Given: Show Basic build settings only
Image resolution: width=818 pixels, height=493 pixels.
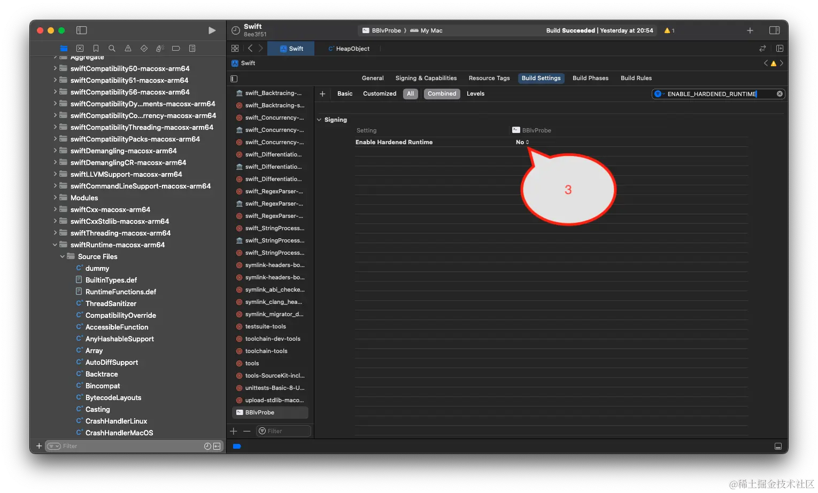Looking at the screenshot, I should [345, 93].
